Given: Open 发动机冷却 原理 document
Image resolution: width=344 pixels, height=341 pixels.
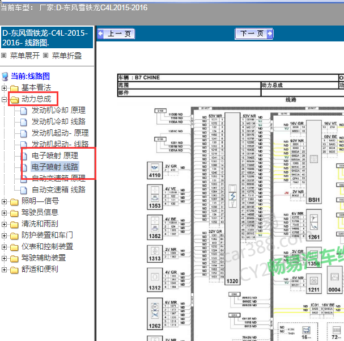Looking at the screenshot, I should pyautogui.click(x=58, y=110).
